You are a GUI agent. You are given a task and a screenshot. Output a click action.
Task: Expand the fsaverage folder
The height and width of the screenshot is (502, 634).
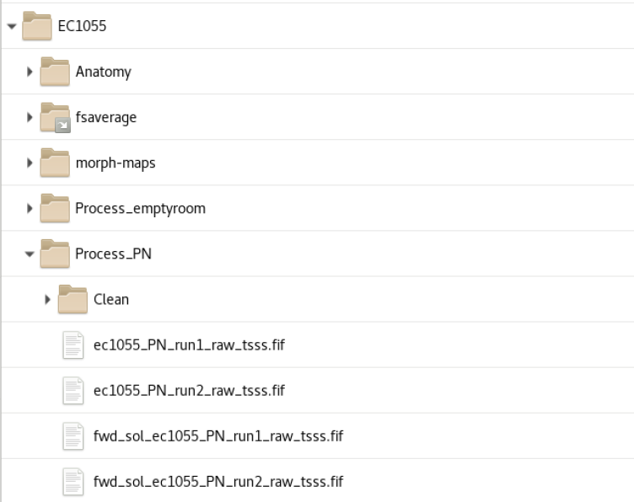click(x=30, y=117)
